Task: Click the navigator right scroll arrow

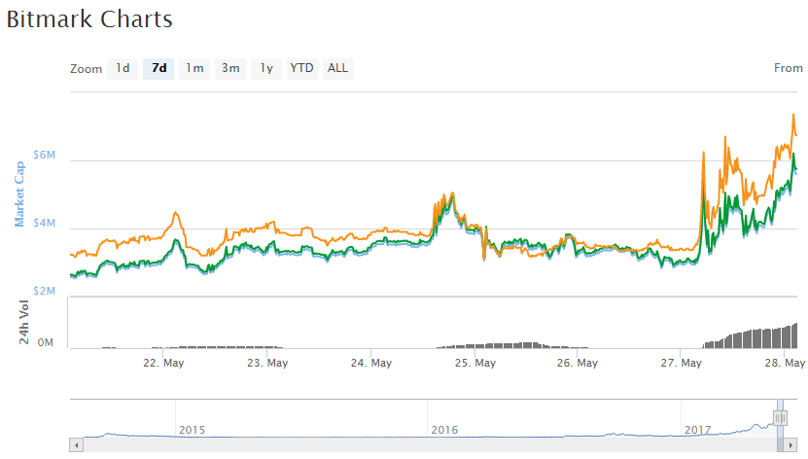Action: tap(790, 445)
